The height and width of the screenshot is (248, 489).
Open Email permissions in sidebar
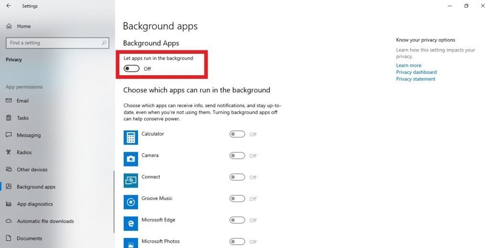[22, 101]
